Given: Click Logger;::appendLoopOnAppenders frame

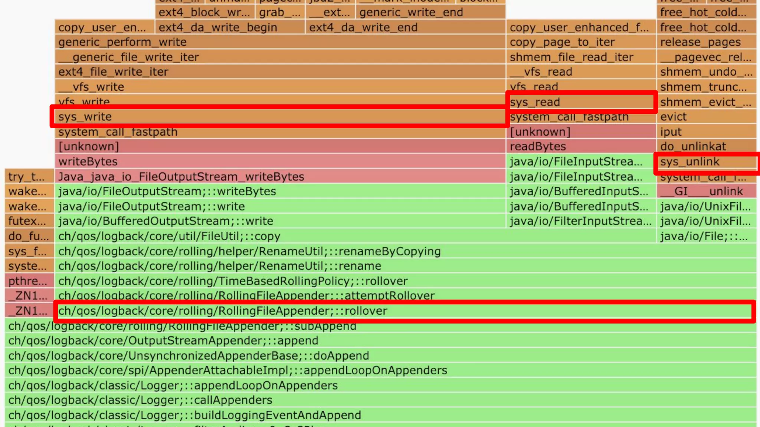Looking at the screenshot, I should coord(381,385).
